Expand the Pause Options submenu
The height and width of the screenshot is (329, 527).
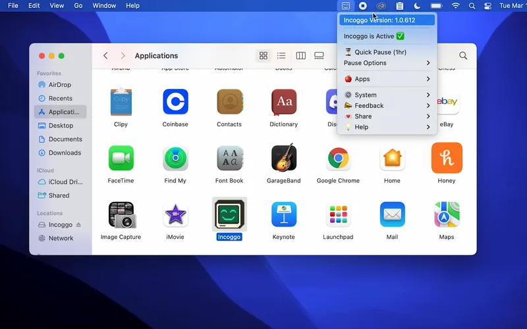387,63
